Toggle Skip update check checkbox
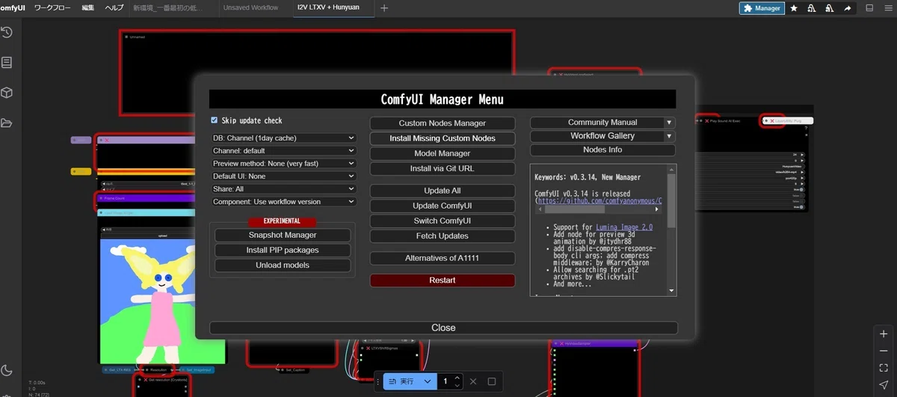This screenshot has width=897, height=397. (x=215, y=120)
